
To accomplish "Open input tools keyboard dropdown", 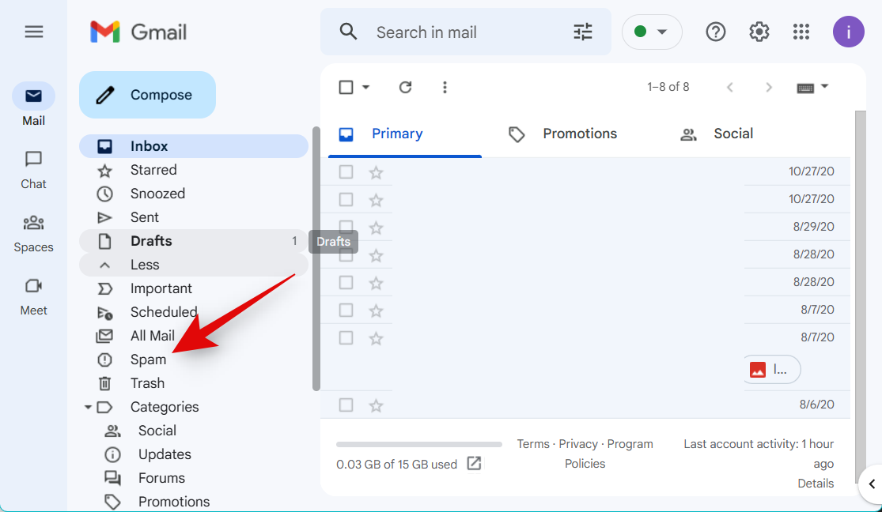I will (813, 87).
